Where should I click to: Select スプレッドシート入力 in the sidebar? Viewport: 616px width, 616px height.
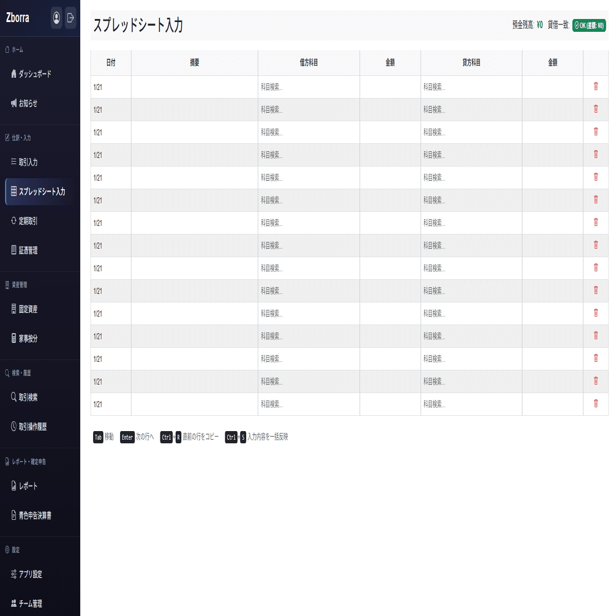coord(40,191)
